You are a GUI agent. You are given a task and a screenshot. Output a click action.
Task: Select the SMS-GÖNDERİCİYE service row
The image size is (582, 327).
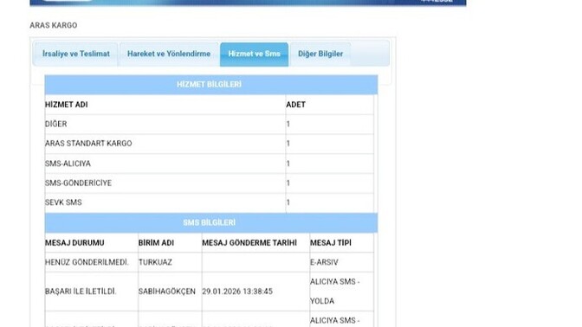click(x=209, y=183)
